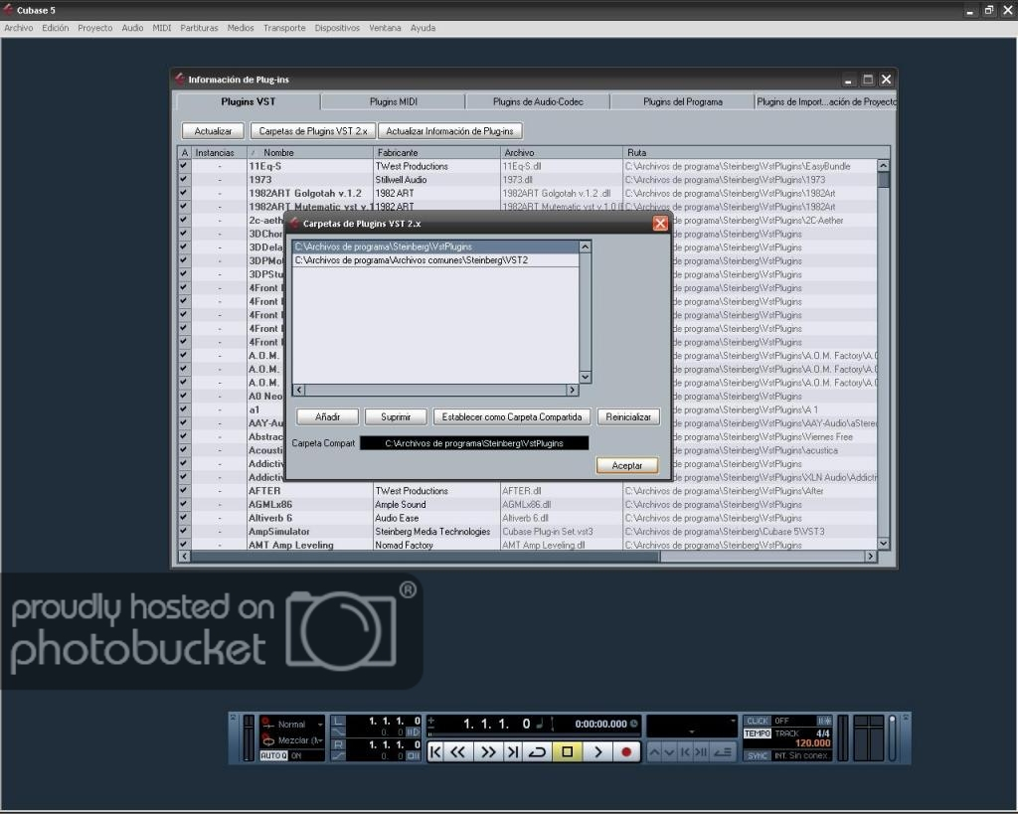Click the Rewind transport button
Screen dimensions: 1018x814
(458, 751)
